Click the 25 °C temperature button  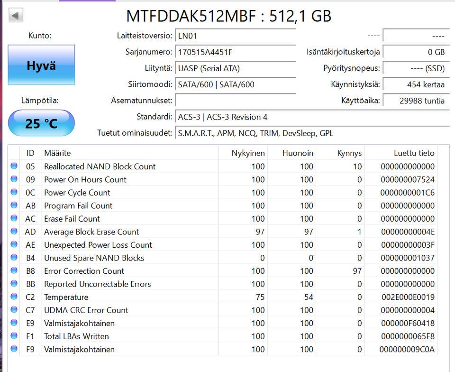[41, 123]
